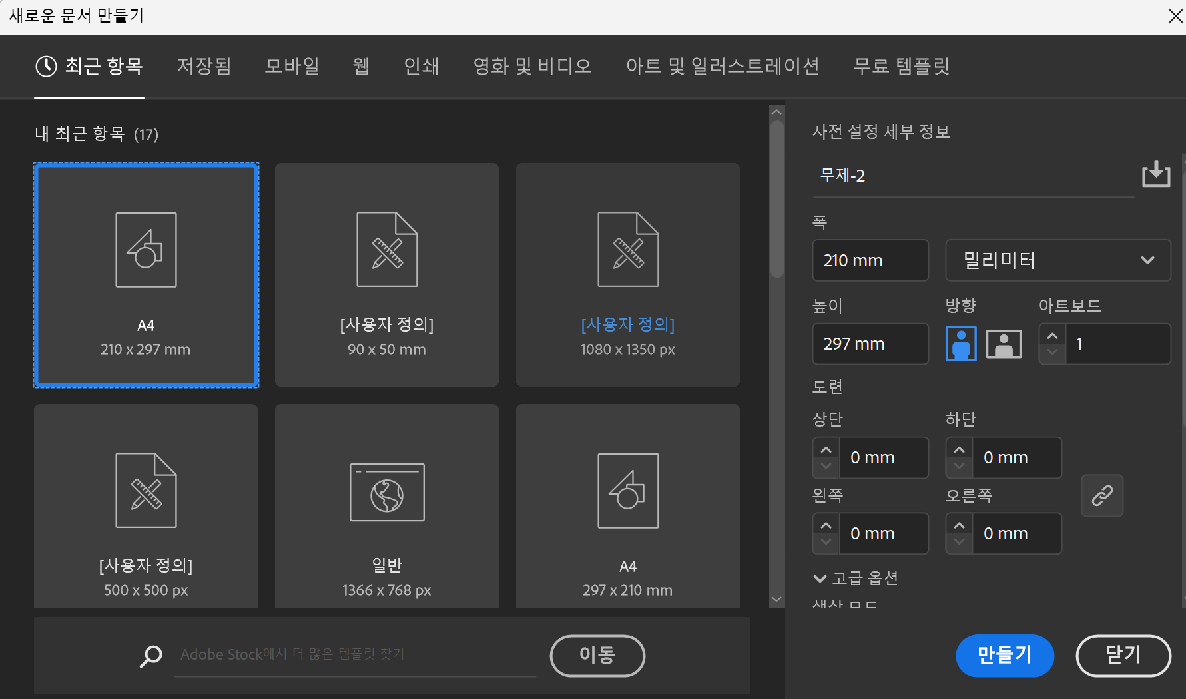
Task: Toggle the chain icon linking bleed values
Action: (x=1102, y=495)
